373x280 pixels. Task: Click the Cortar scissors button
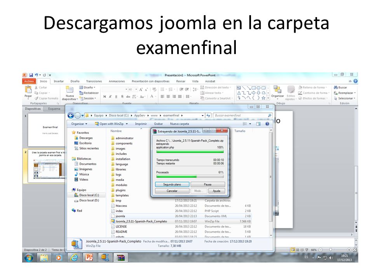(x=41, y=87)
